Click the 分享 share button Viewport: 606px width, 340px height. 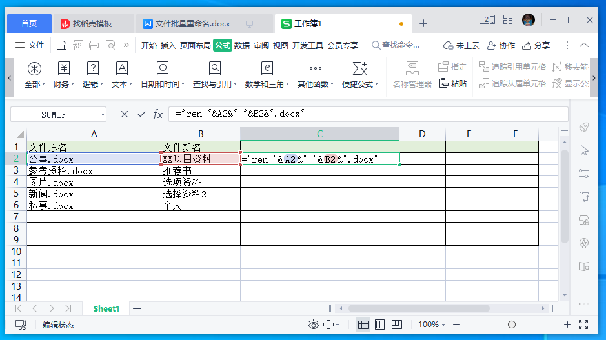tap(536, 46)
